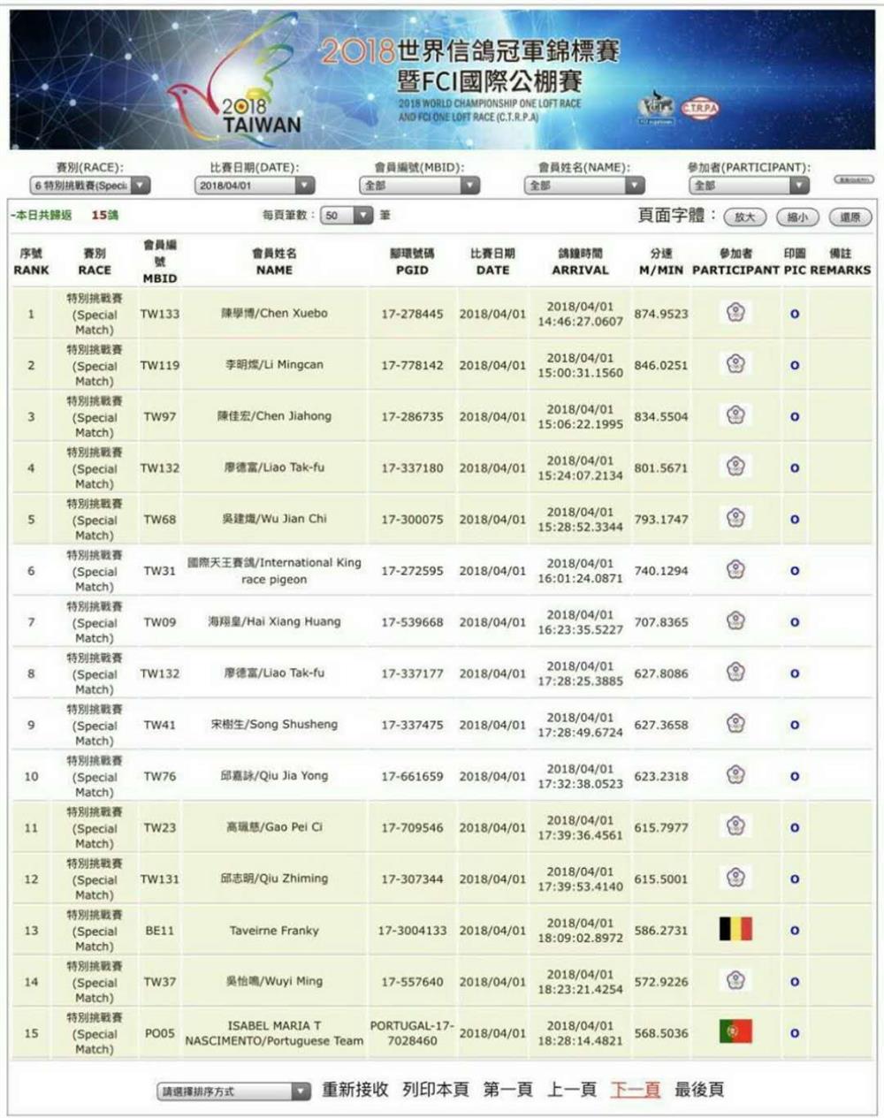Open PIC circle icon for rank 1 row
Viewport: 884px width, 1118px height.
(x=795, y=314)
